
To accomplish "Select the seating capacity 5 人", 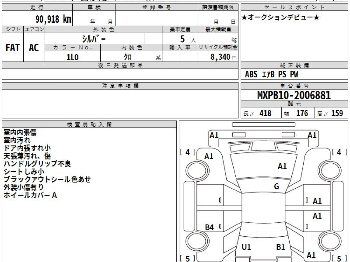I will [188, 39].
